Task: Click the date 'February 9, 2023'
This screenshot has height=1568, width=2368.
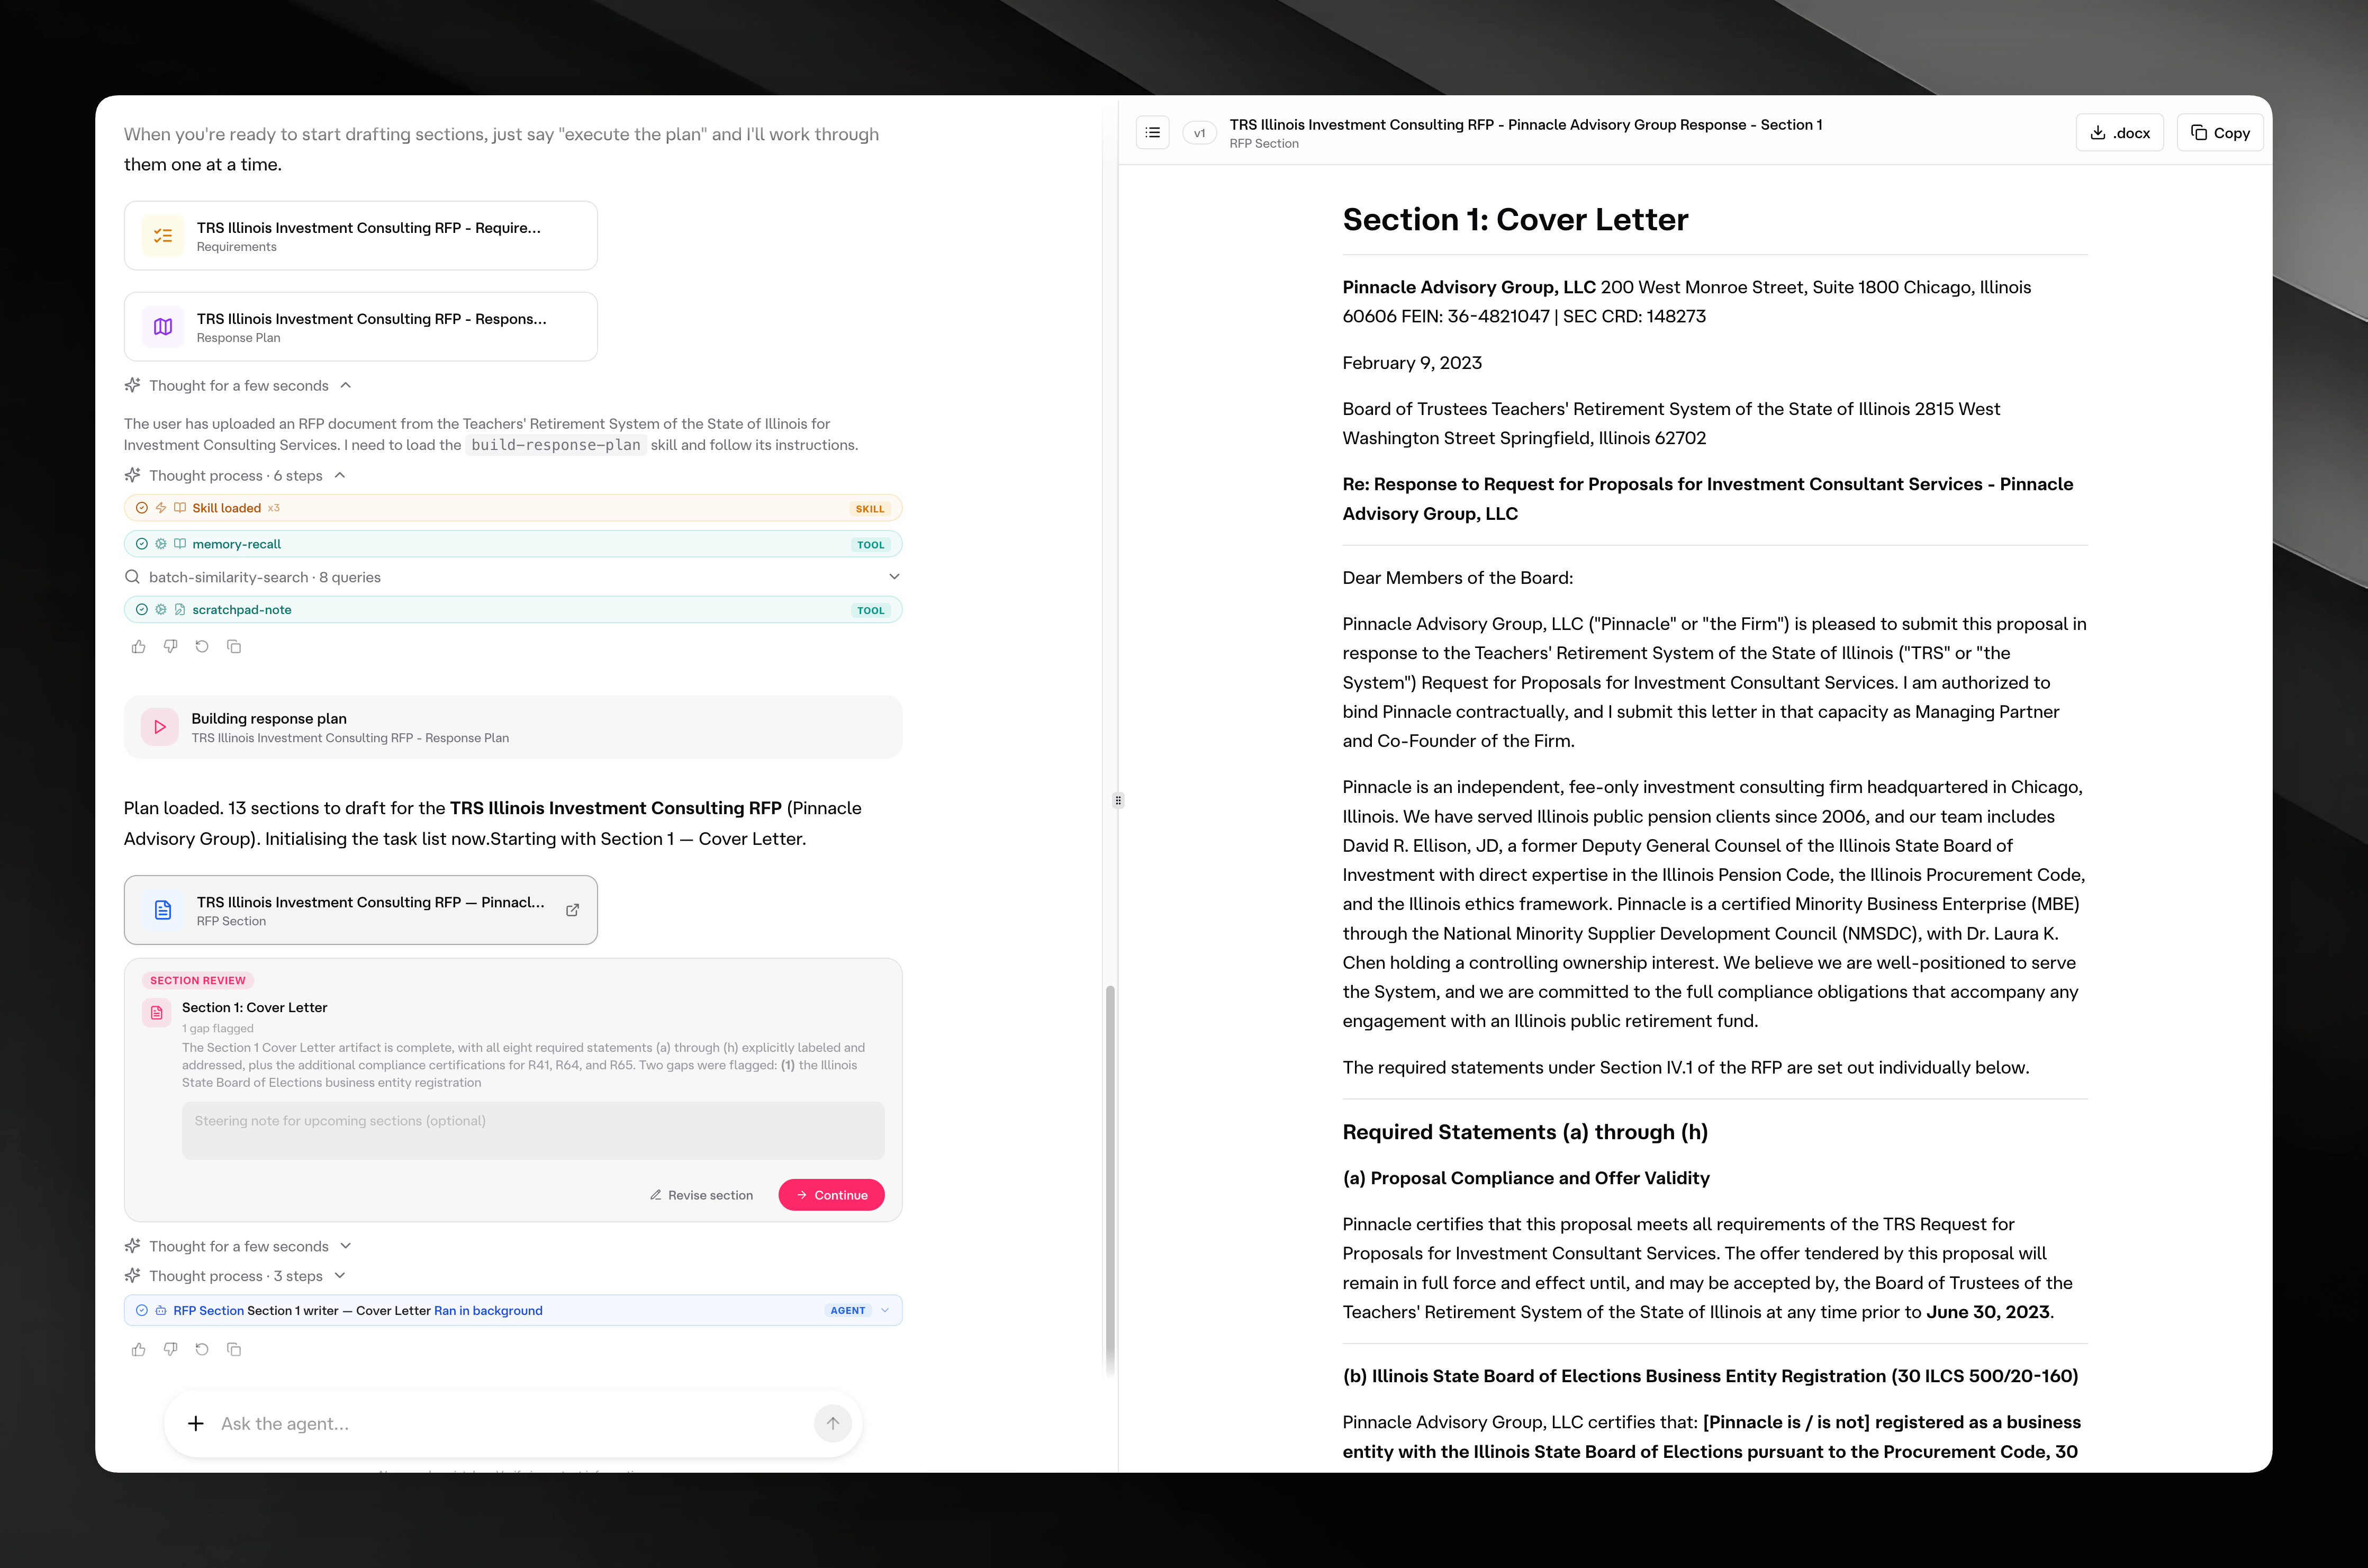Action: click(x=1413, y=363)
